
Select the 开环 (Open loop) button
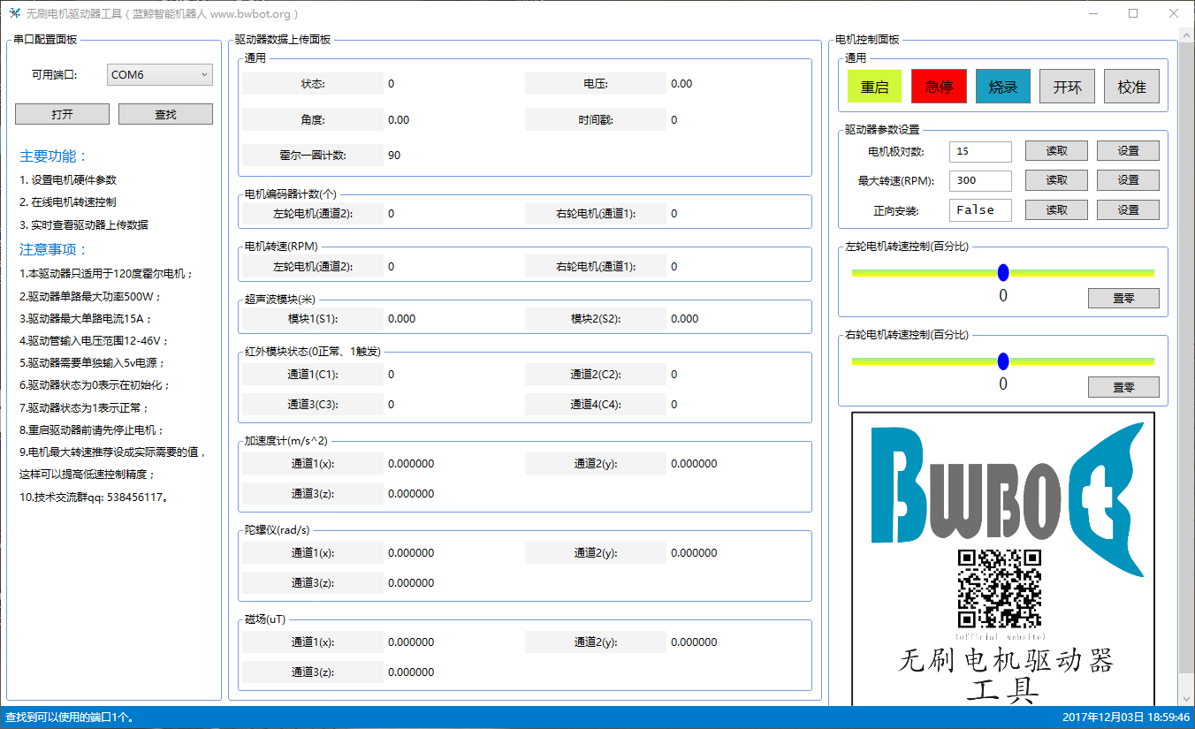(x=1067, y=87)
